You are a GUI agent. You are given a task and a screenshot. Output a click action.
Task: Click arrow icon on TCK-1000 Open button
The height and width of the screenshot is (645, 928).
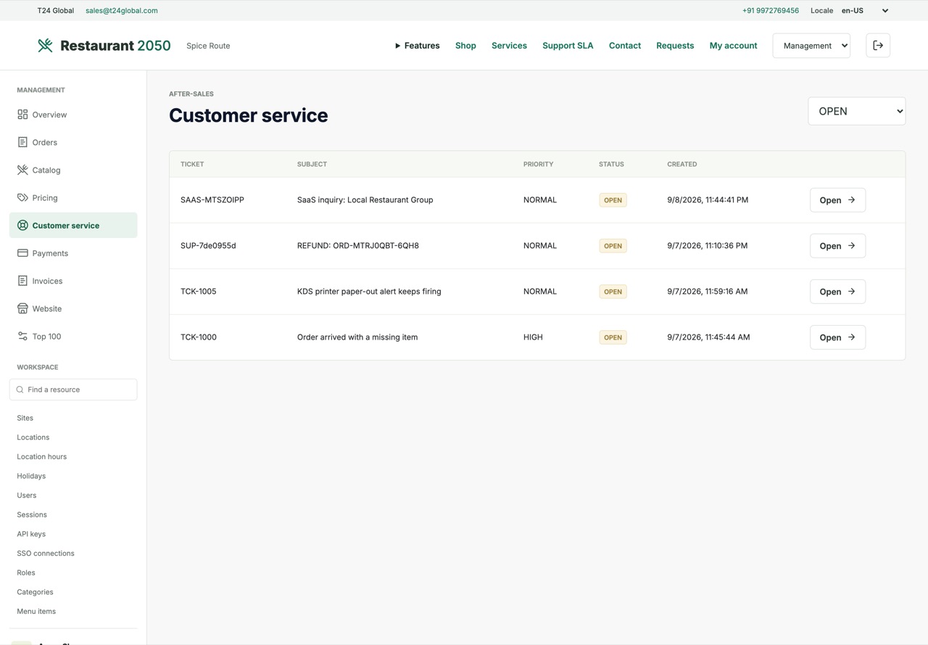point(852,337)
